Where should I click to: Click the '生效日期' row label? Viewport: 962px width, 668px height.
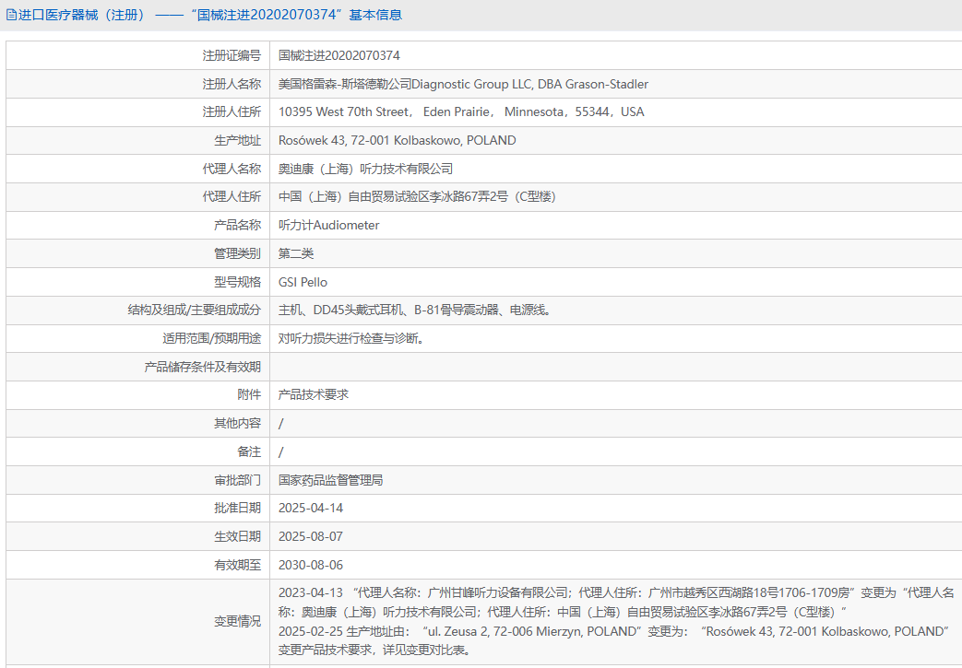tap(237, 536)
